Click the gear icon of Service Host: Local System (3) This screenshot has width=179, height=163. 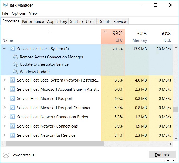[x=13, y=49]
